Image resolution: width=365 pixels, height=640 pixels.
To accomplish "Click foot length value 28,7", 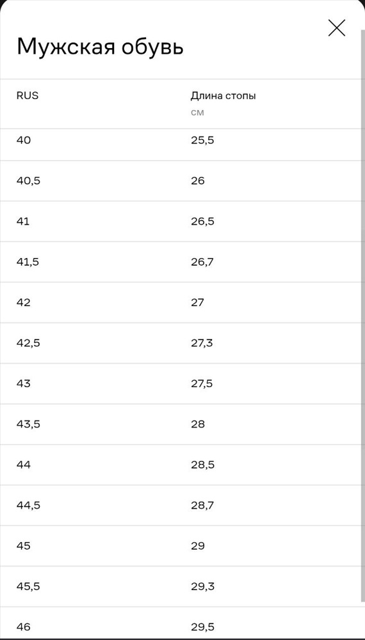I will (x=202, y=506).
